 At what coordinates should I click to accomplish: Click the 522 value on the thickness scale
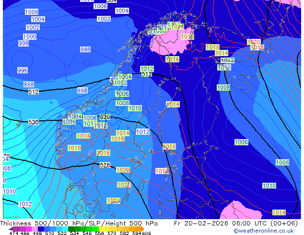click(62, 233)
